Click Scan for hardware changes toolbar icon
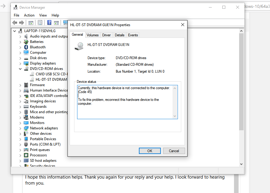Image resolution: width=270 pixels, height=193 pixels. click(65, 23)
